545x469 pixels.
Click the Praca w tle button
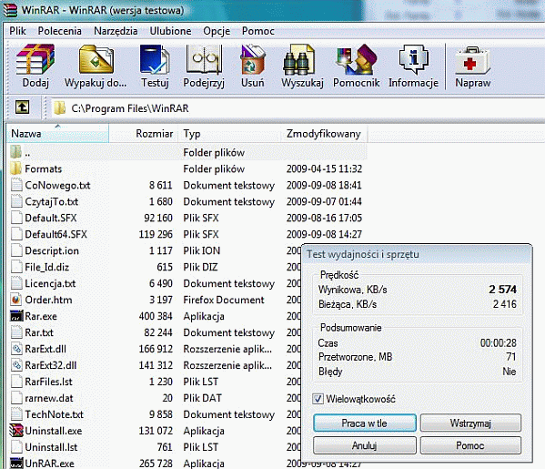365,423
